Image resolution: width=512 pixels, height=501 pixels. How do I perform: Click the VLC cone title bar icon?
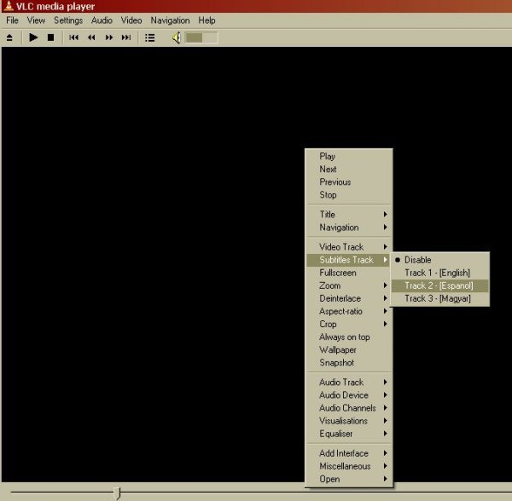pos(9,6)
